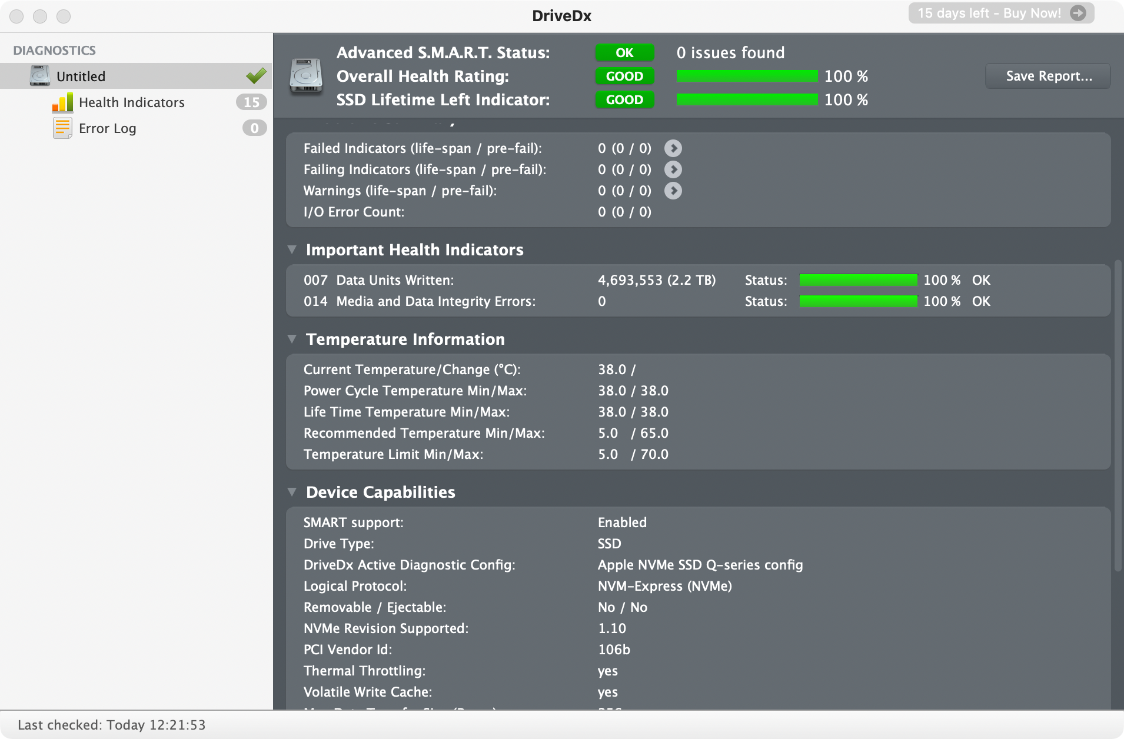
Task: Select Error Log in the sidebar
Action: [x=107, y=128]
